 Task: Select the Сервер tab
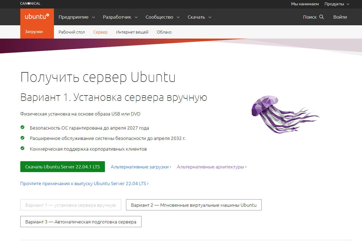[x=100, y=32]
